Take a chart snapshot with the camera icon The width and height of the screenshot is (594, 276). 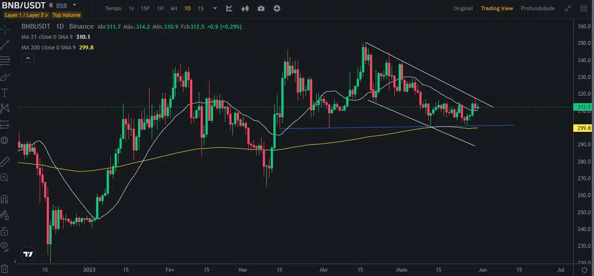tap(261, 8)
